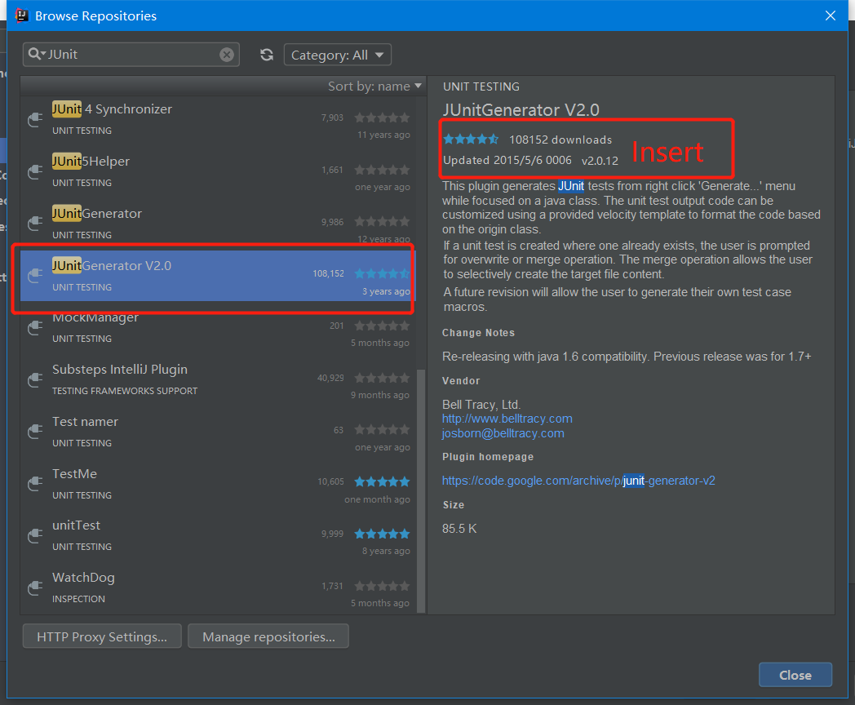
Task: Click the JUnitGenerator V2.0 details title
Action: [521, 110]
